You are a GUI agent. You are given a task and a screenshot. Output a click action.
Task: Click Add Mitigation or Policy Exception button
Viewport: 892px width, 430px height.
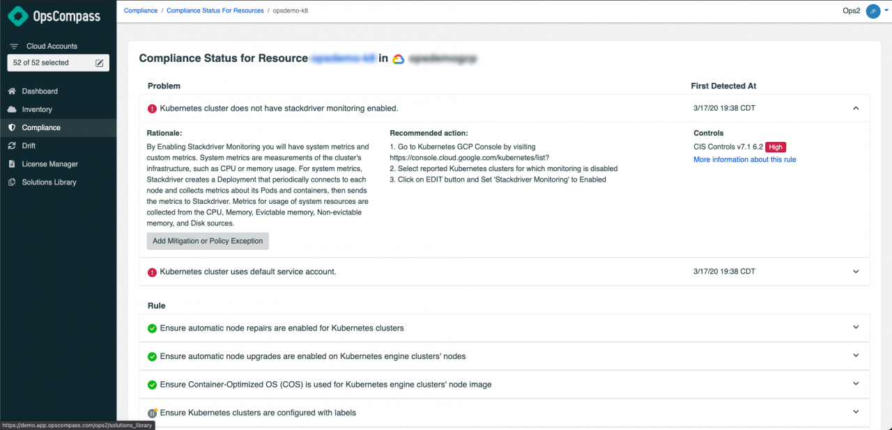click(207, 241)
